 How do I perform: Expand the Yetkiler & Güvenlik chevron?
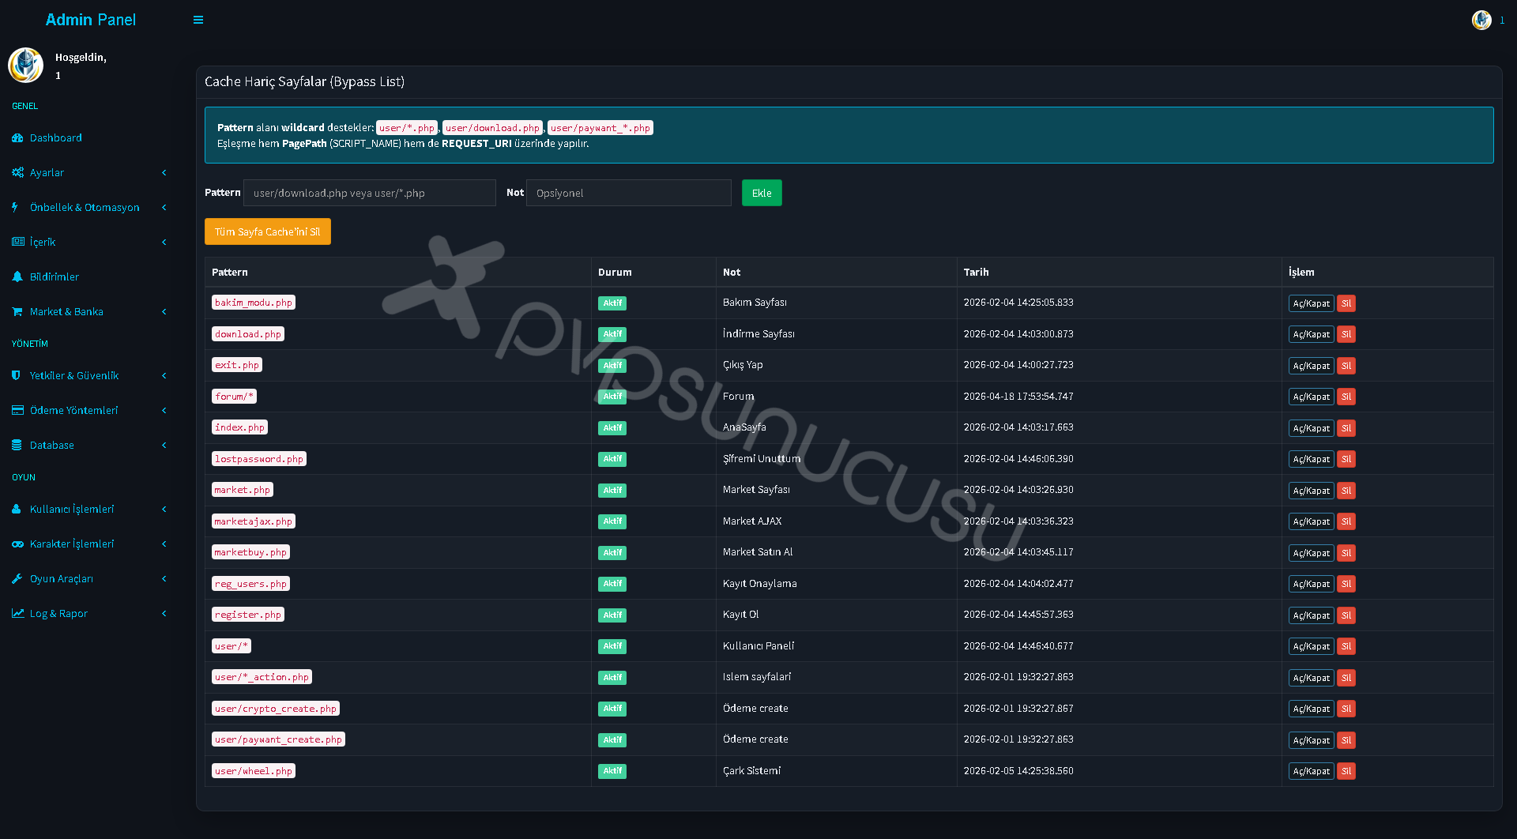click(164, 376)
